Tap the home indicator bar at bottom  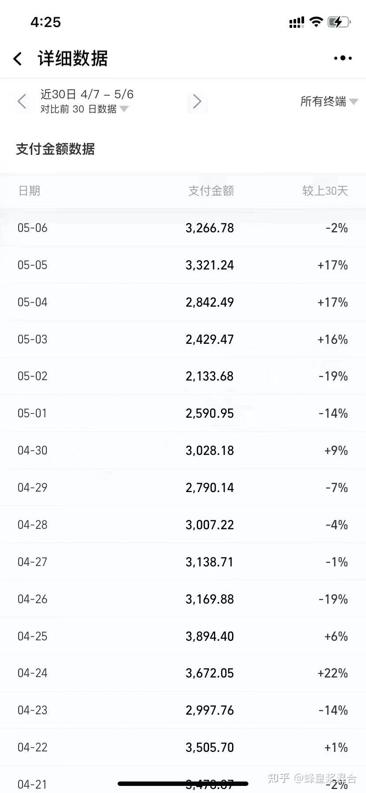183,784
